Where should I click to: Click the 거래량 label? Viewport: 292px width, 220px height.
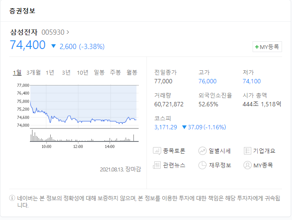point(162,95)
